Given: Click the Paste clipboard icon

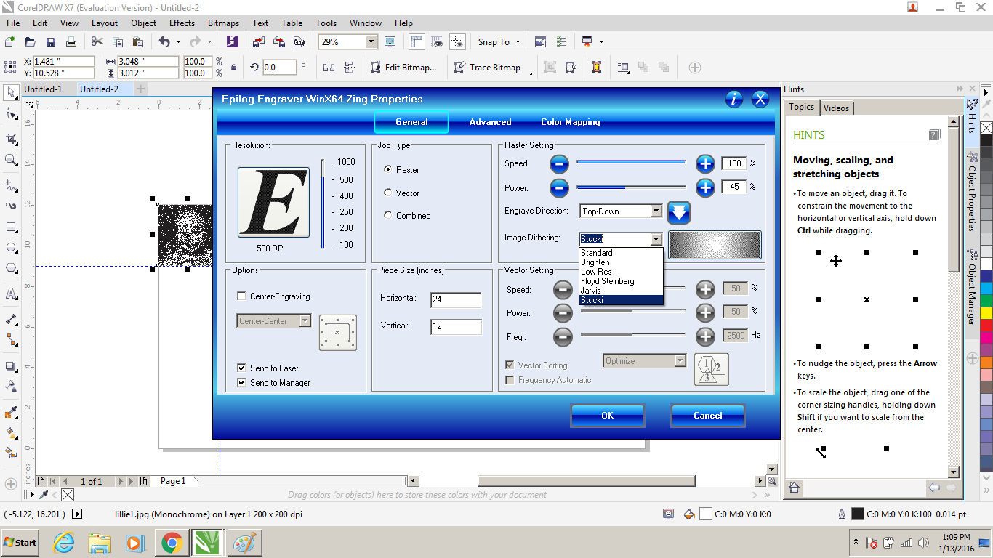Looking at the screenshot, I should point(137,42).
